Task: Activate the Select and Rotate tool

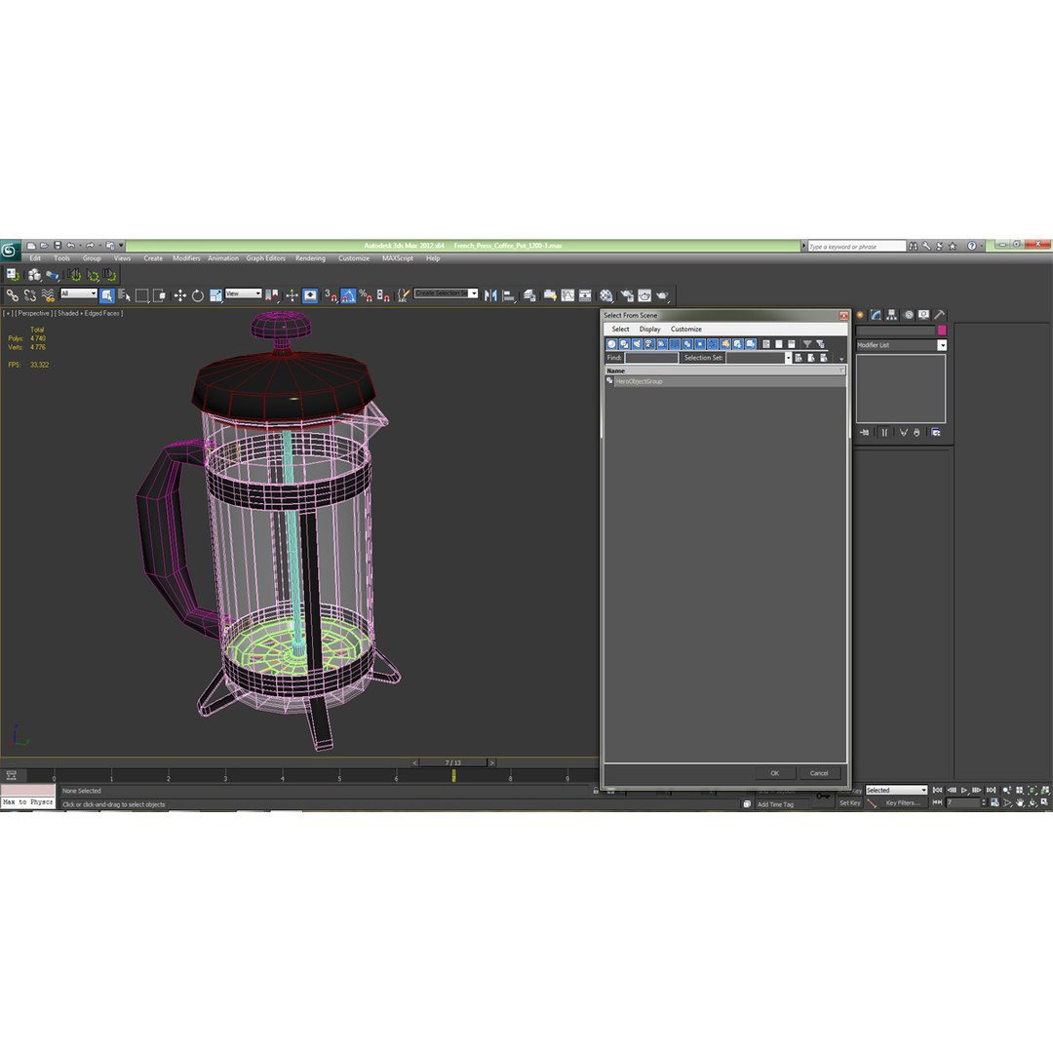Action: point(197,295)
